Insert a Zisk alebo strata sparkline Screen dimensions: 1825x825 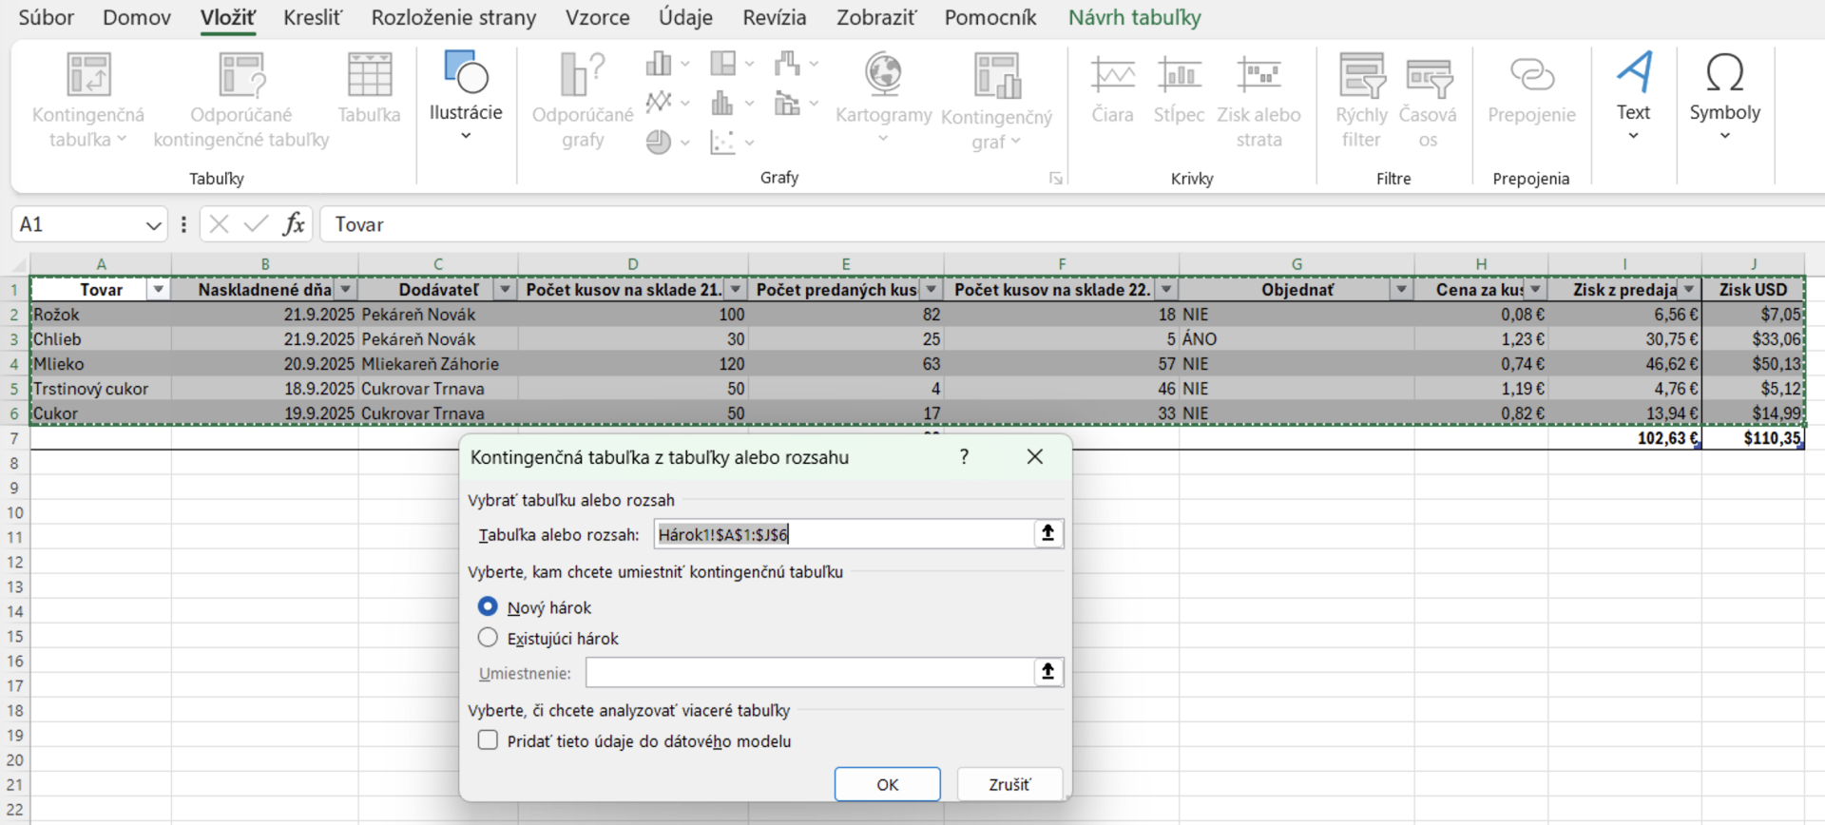[x=1258, y=101]
